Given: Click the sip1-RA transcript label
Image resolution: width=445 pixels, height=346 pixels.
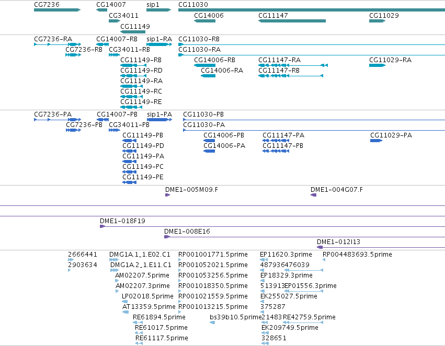Looking at the screenshot, I should tap(159, 39).
